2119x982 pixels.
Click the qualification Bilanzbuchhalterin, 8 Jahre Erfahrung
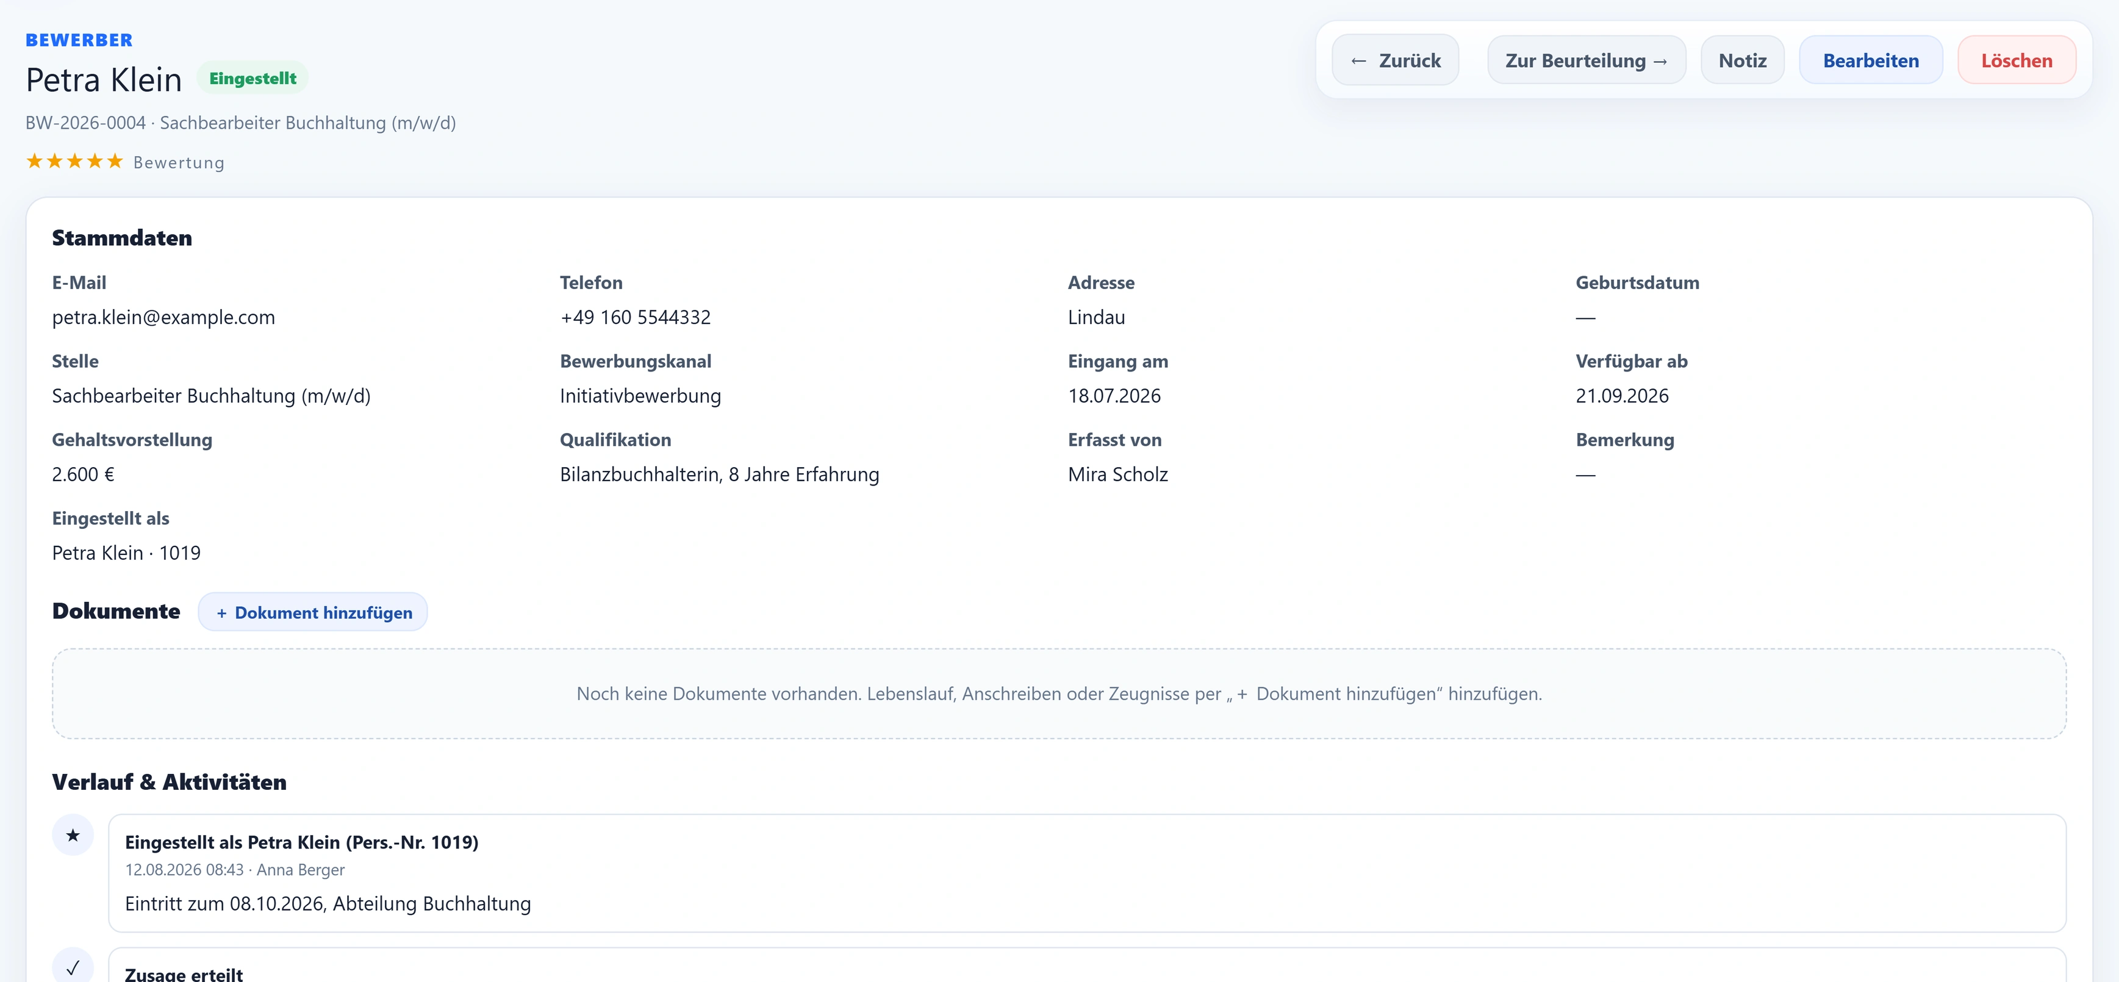[x=719, y=474]
